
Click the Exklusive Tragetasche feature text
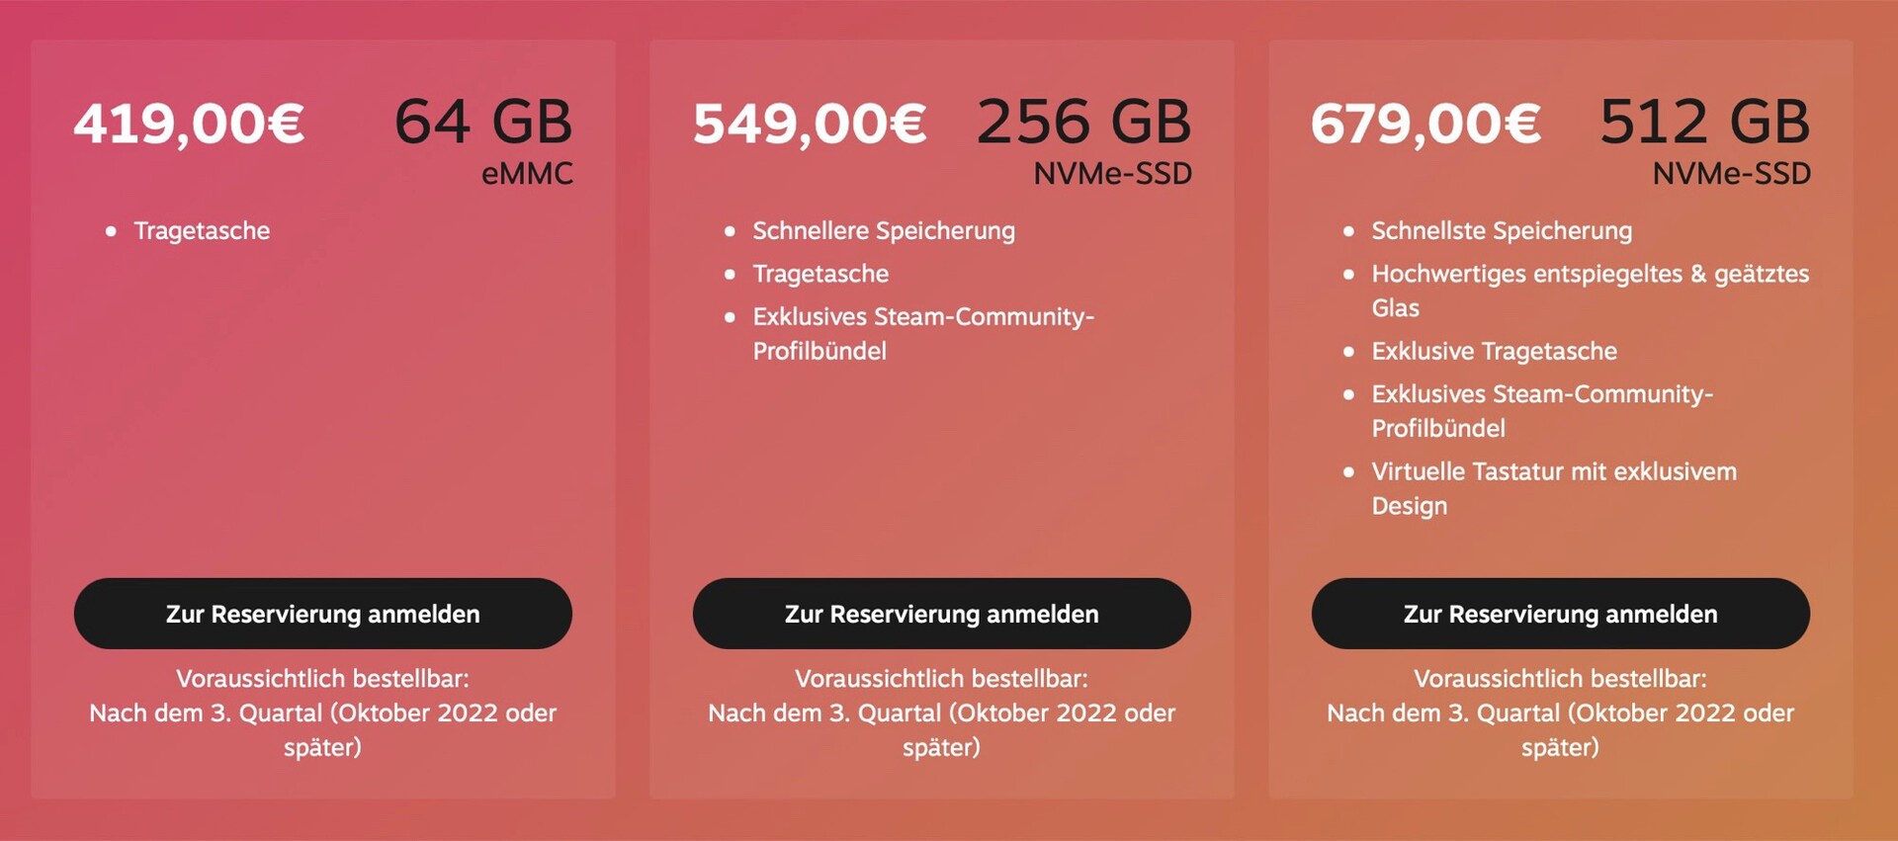click(1494, 352)
